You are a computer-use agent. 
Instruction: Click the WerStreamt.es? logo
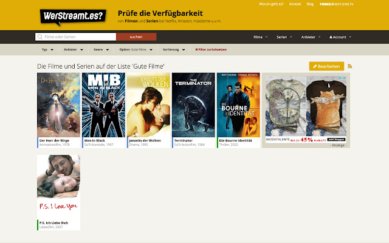pyautogui.click(x=73, y=18)
